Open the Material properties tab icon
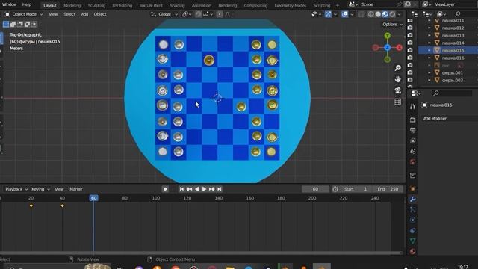Screen dimensions: 478x269 point(412,251)
